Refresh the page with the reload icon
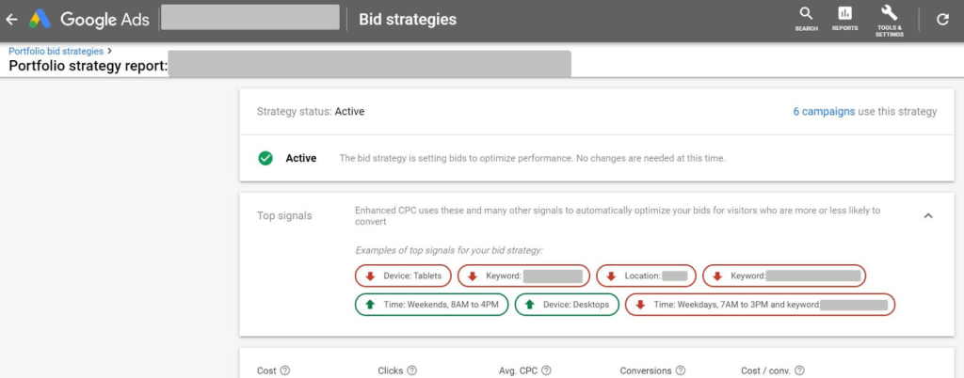Image resolution: width=964 pixels, height=378 pixels. [x=942, y=20]
